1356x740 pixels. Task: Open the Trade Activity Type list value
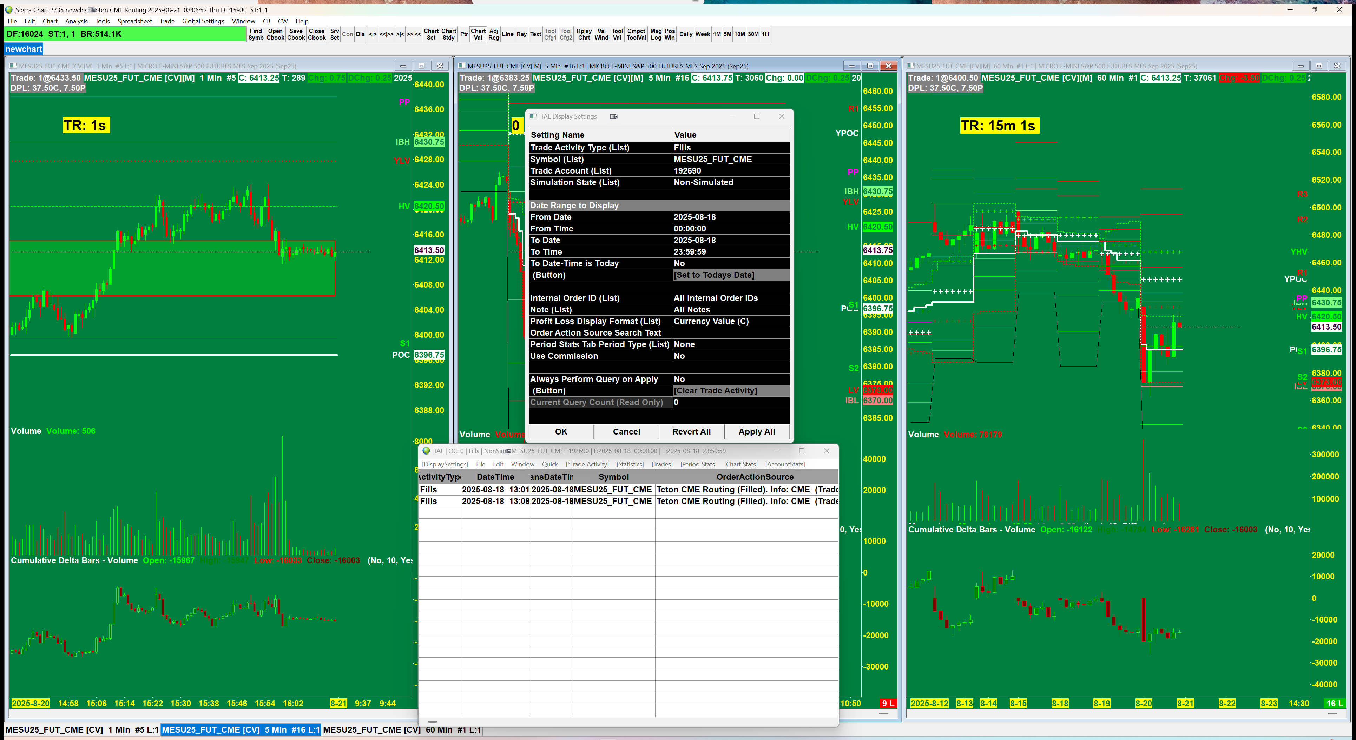[731, 148]
